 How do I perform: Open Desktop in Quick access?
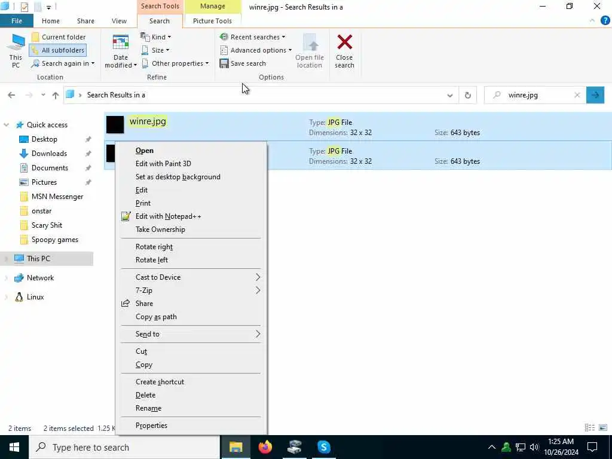44,139
